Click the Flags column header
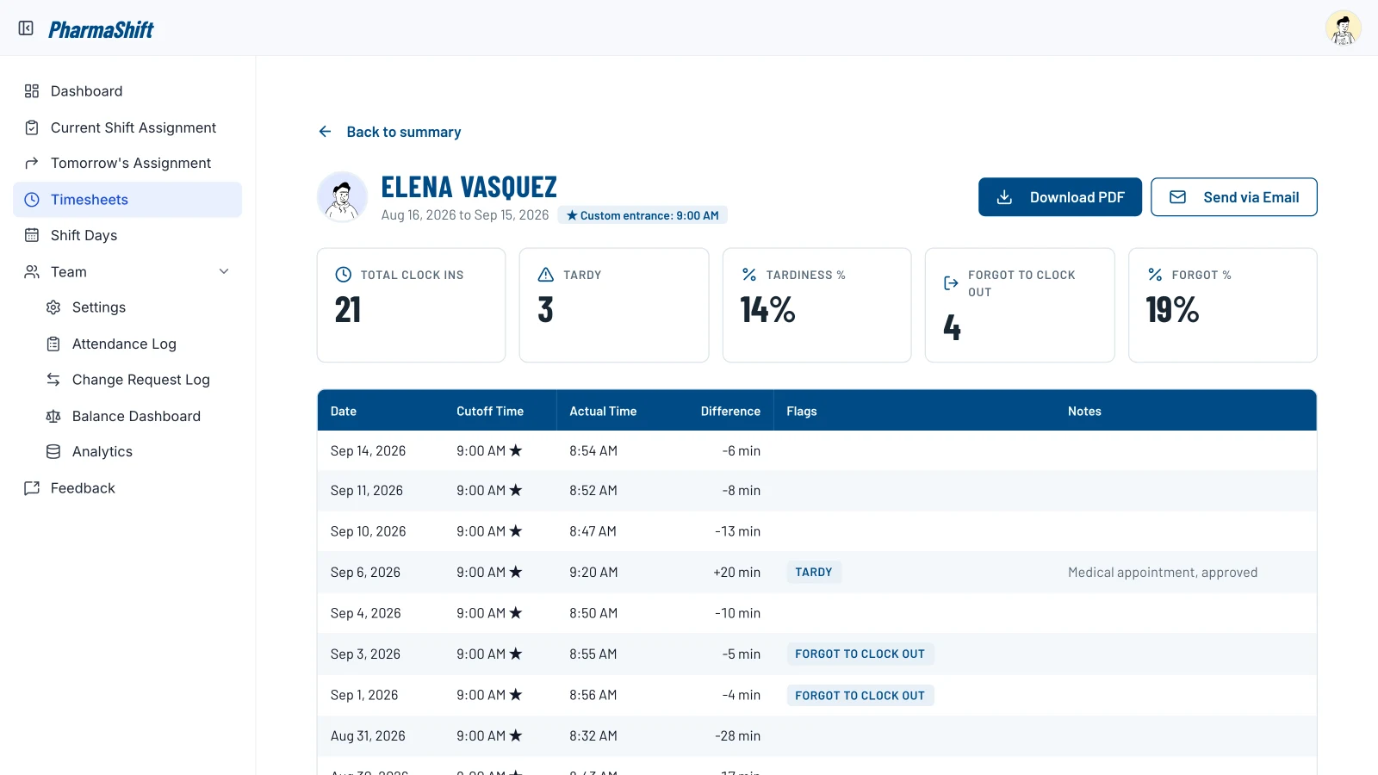 pyautogui.click(x=802, y=412)
